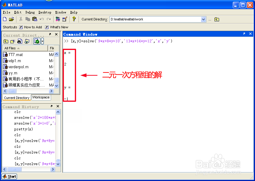Open the Window menu

click(x=61, y=12)
